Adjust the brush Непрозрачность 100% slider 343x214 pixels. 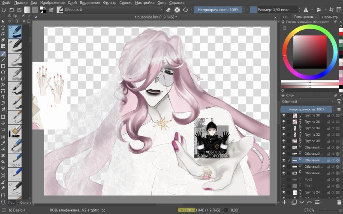pyautogui.click(x=218, y=10)
